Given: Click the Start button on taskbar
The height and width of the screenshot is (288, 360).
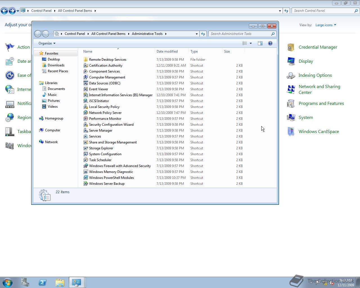Looking at the screenshot, I should (x=8, y=282).
